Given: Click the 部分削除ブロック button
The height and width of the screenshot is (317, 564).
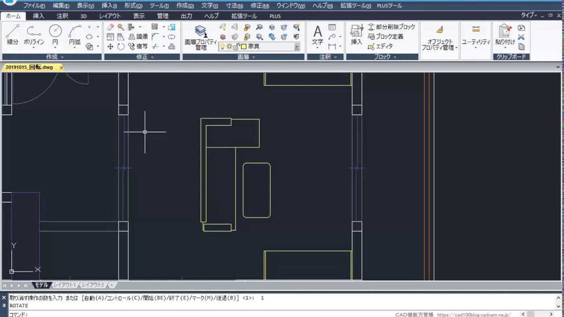Looking at the screenshot, I should point(391,27).
